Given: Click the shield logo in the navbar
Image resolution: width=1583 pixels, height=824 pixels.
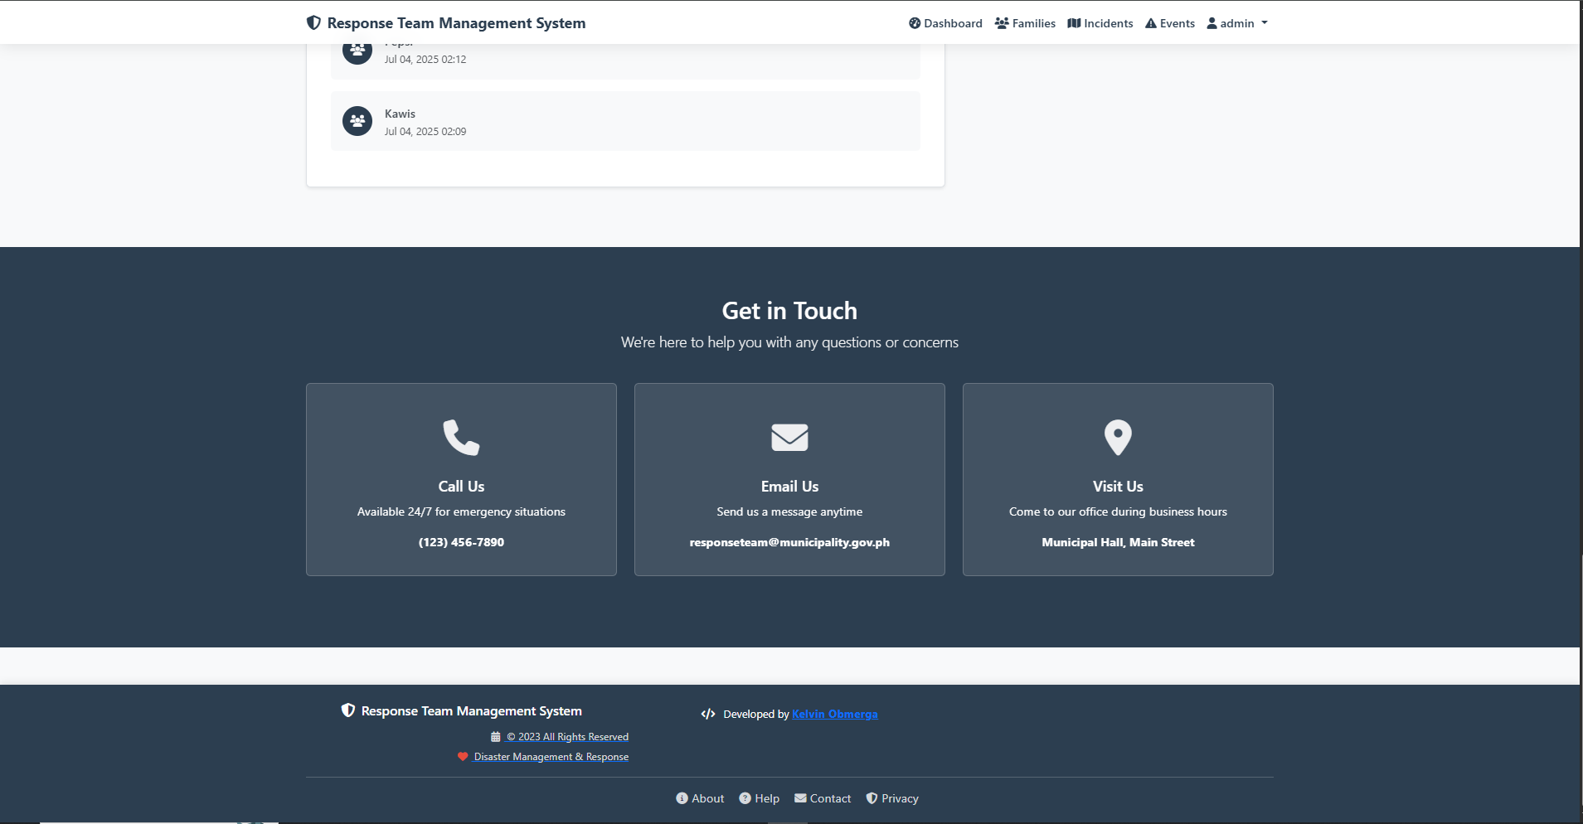Looking at the screenshot, I should click(x=313, y=22).
